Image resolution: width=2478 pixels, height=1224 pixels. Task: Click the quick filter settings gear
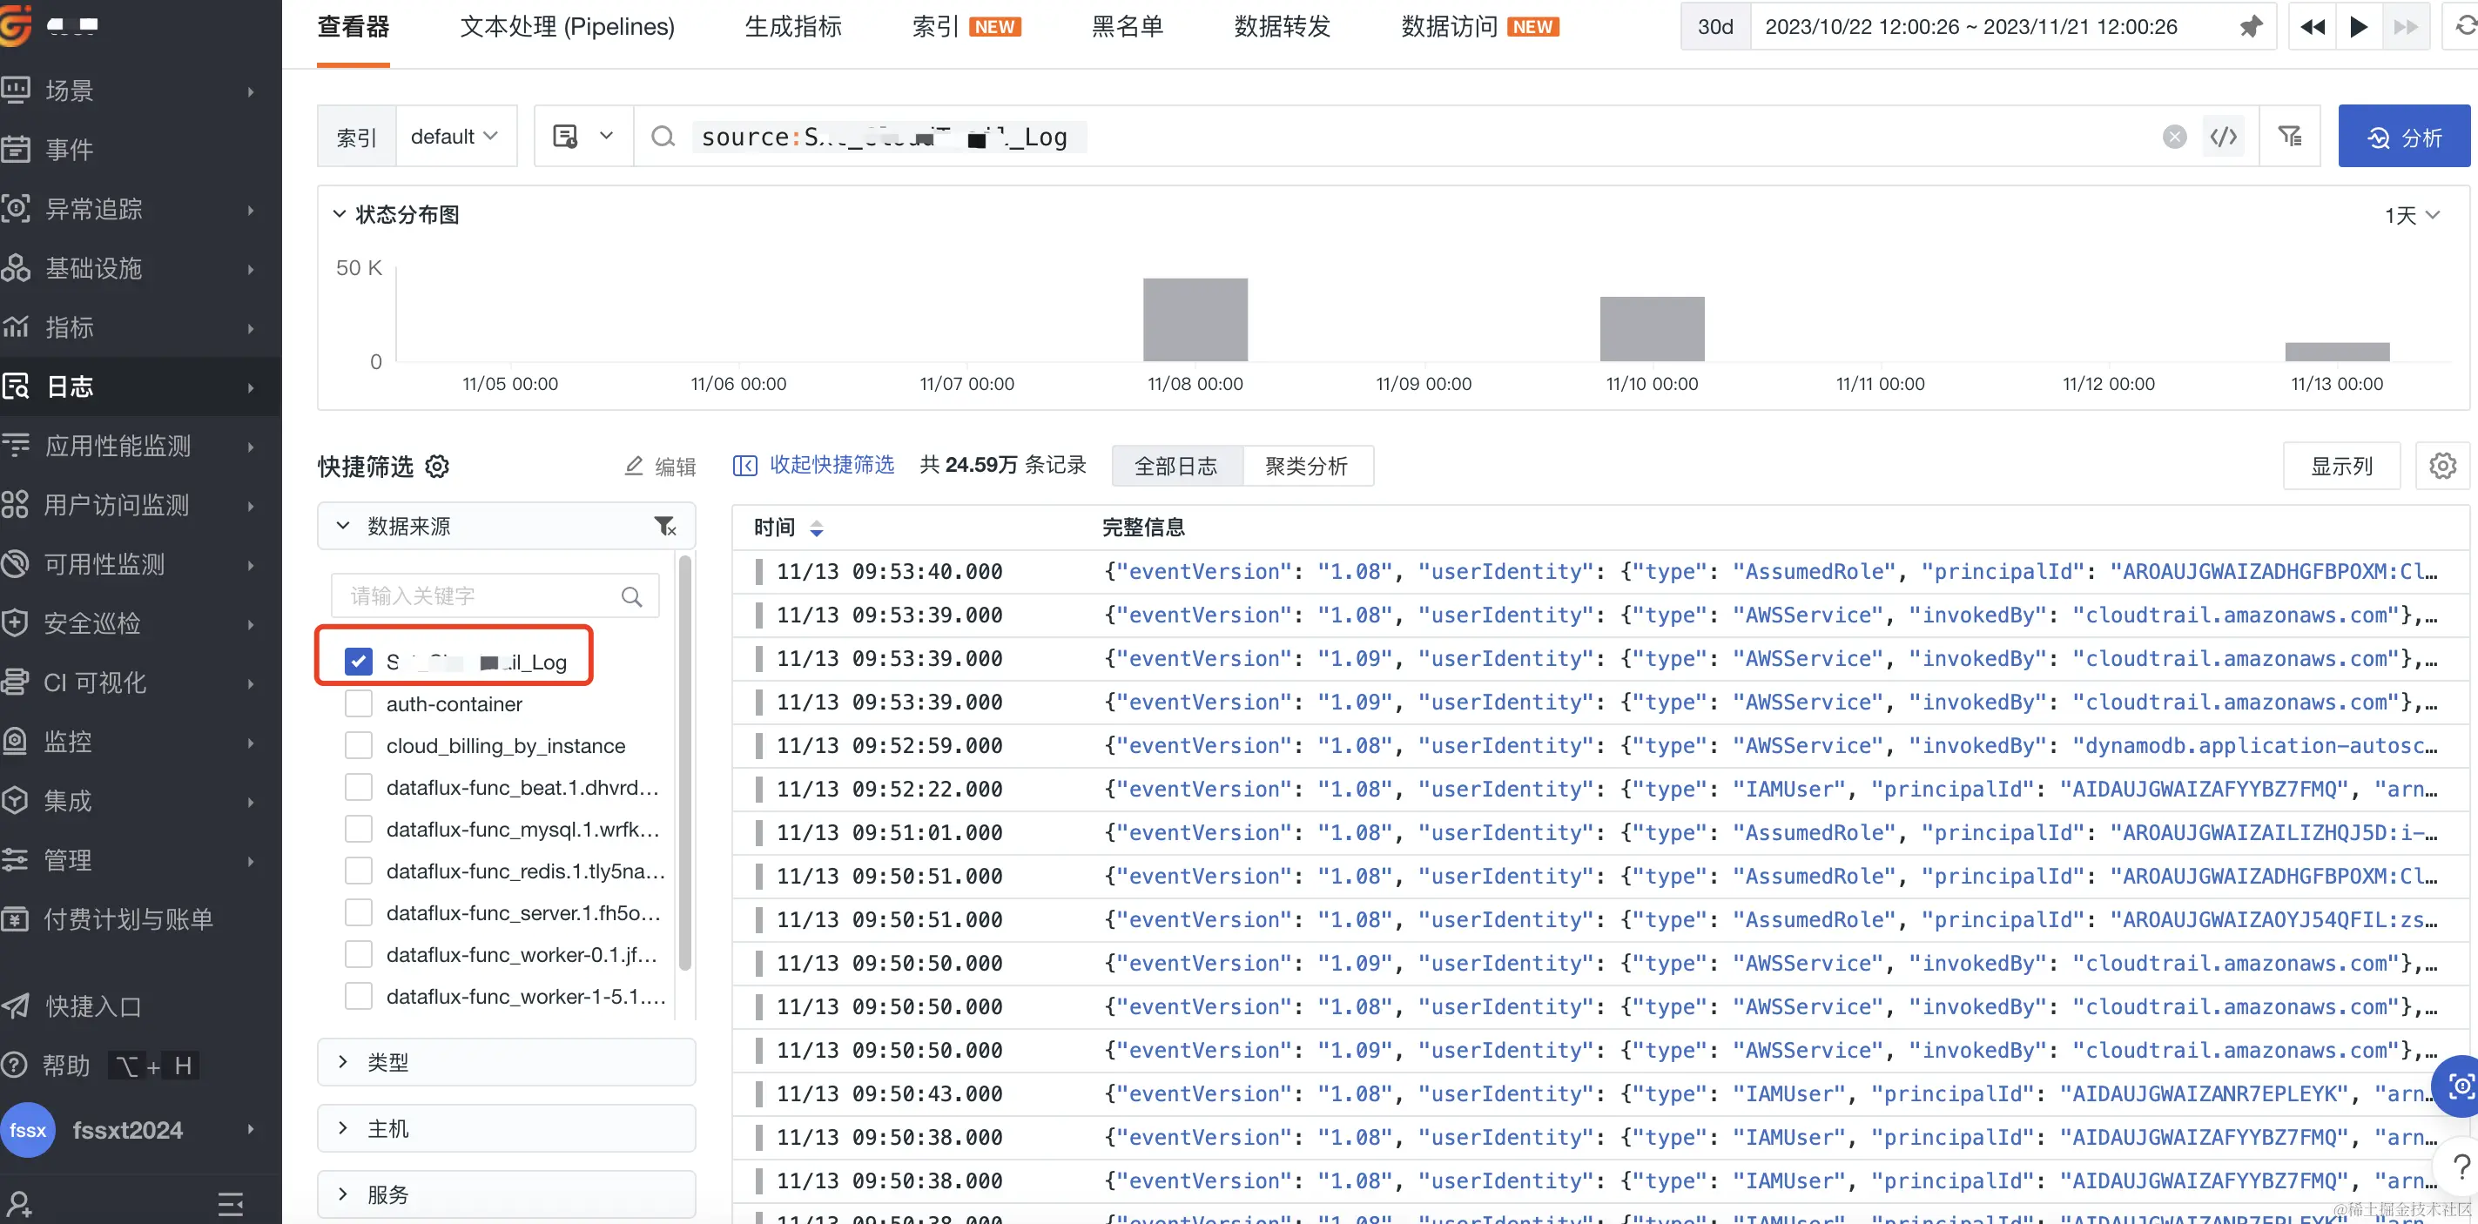[x=438, y=467]
